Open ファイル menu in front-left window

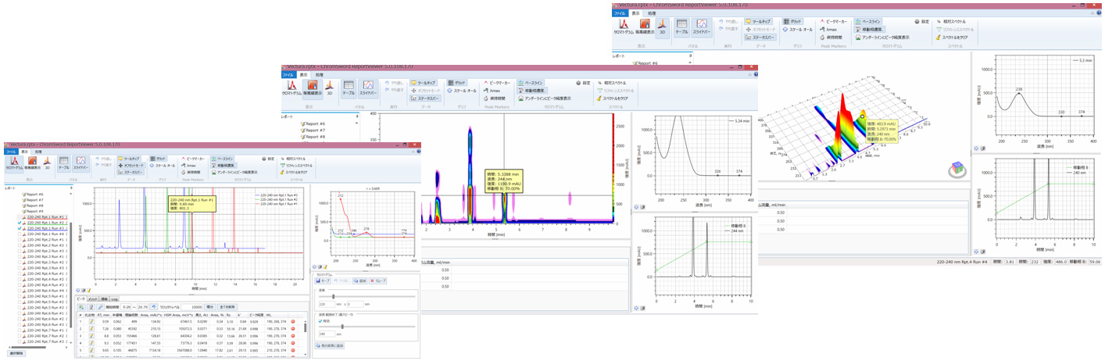[x=11, y=152]
